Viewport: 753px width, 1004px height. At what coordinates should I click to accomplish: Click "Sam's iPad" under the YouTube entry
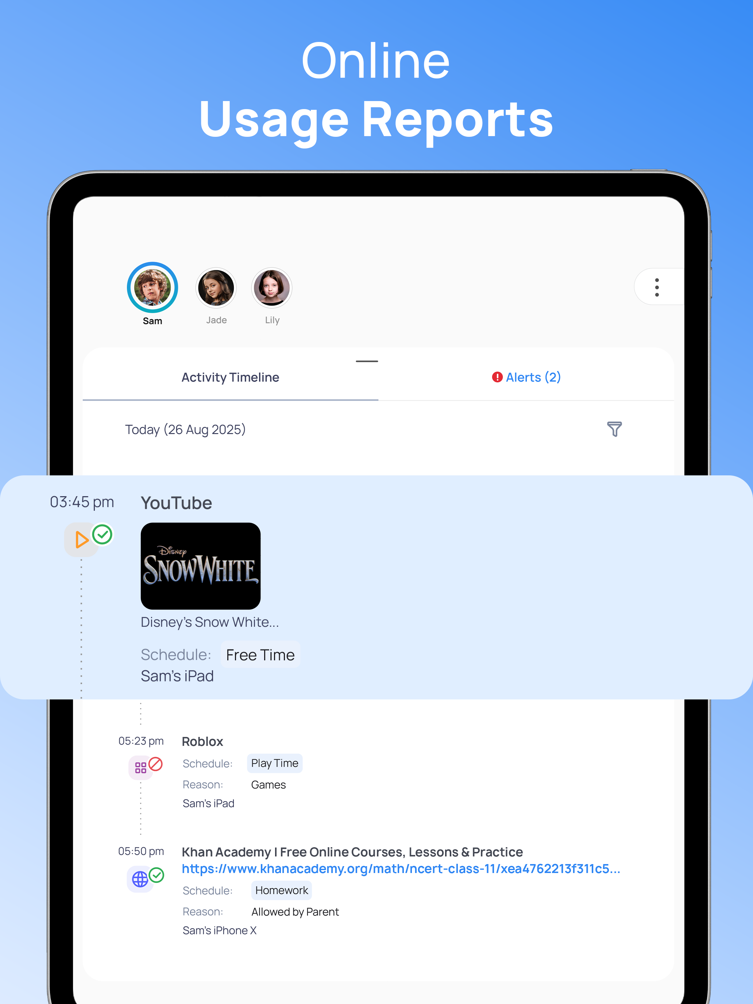(177, 676)
